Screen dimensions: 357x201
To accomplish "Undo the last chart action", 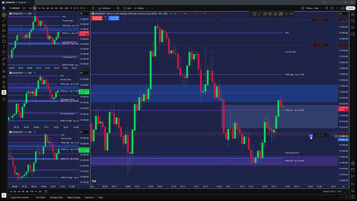I will click(x=152, y=8).
